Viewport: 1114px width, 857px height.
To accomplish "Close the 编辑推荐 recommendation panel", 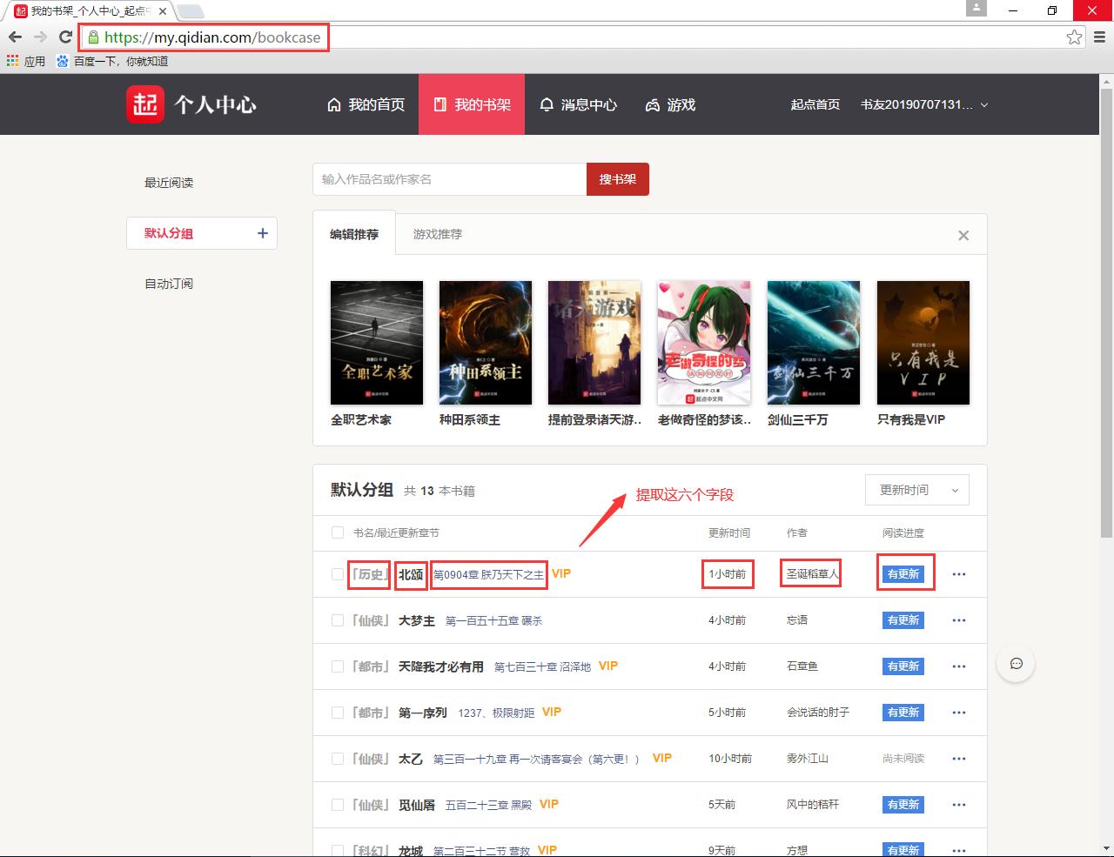I will point(963,235).
